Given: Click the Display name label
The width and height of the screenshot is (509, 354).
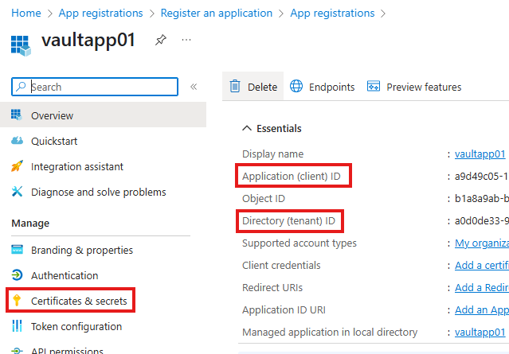Looking at the screenshot, I should (x=272, y=154).
